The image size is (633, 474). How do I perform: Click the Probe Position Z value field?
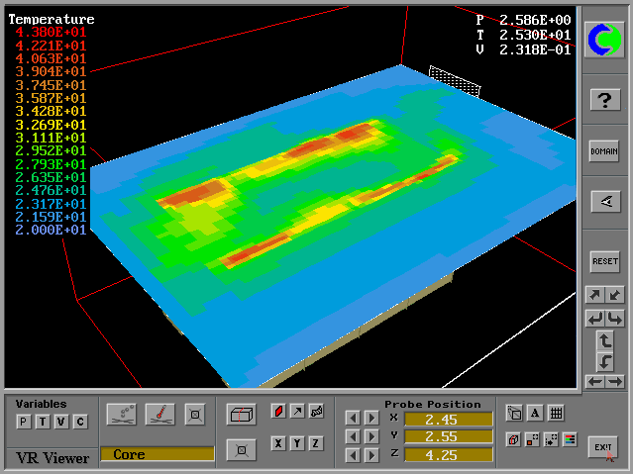[x=448, y=454]
